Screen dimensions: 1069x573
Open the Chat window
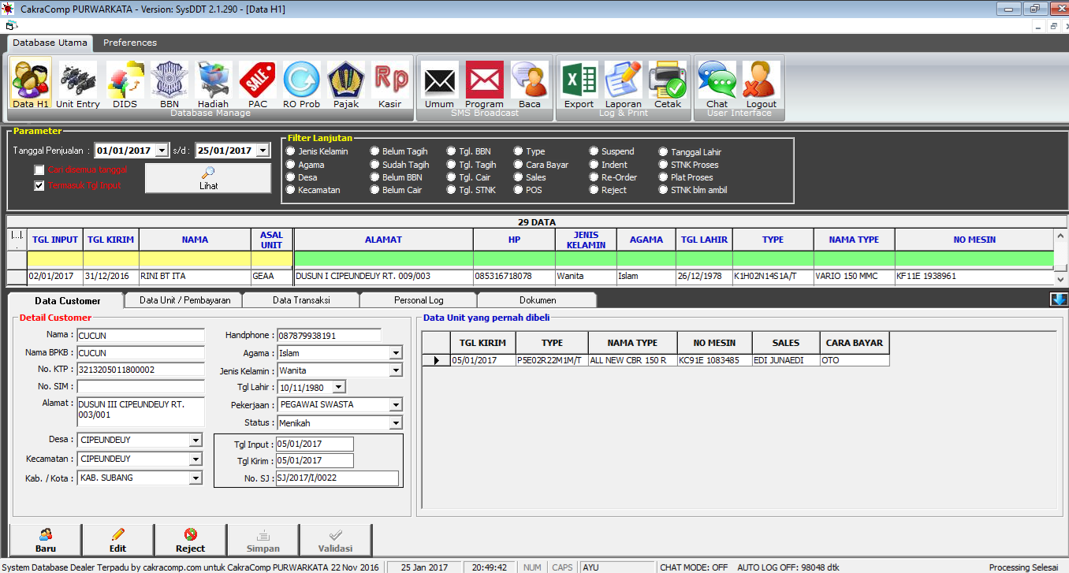coord(717,85)
